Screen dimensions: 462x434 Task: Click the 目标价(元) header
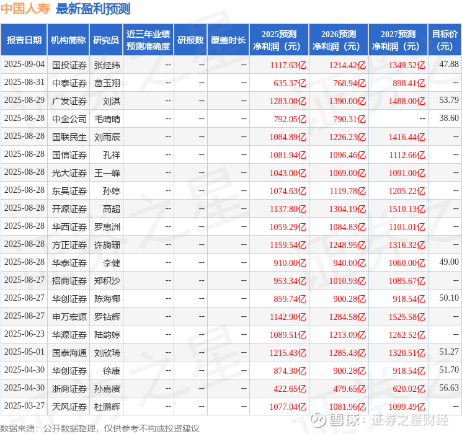pos(445,40)
